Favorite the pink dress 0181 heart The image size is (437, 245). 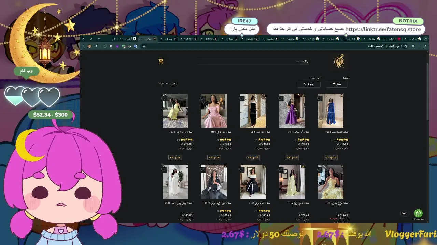202,98
